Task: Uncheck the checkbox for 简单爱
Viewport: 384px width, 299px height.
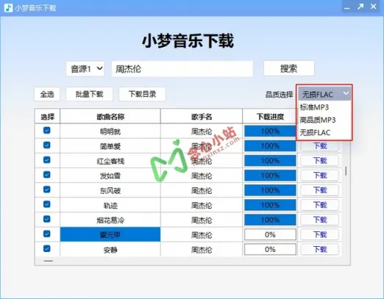Action: click(x=47, y=145)
